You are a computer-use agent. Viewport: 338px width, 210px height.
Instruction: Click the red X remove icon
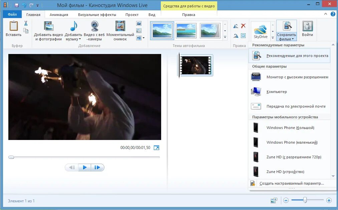coord(243,26)
